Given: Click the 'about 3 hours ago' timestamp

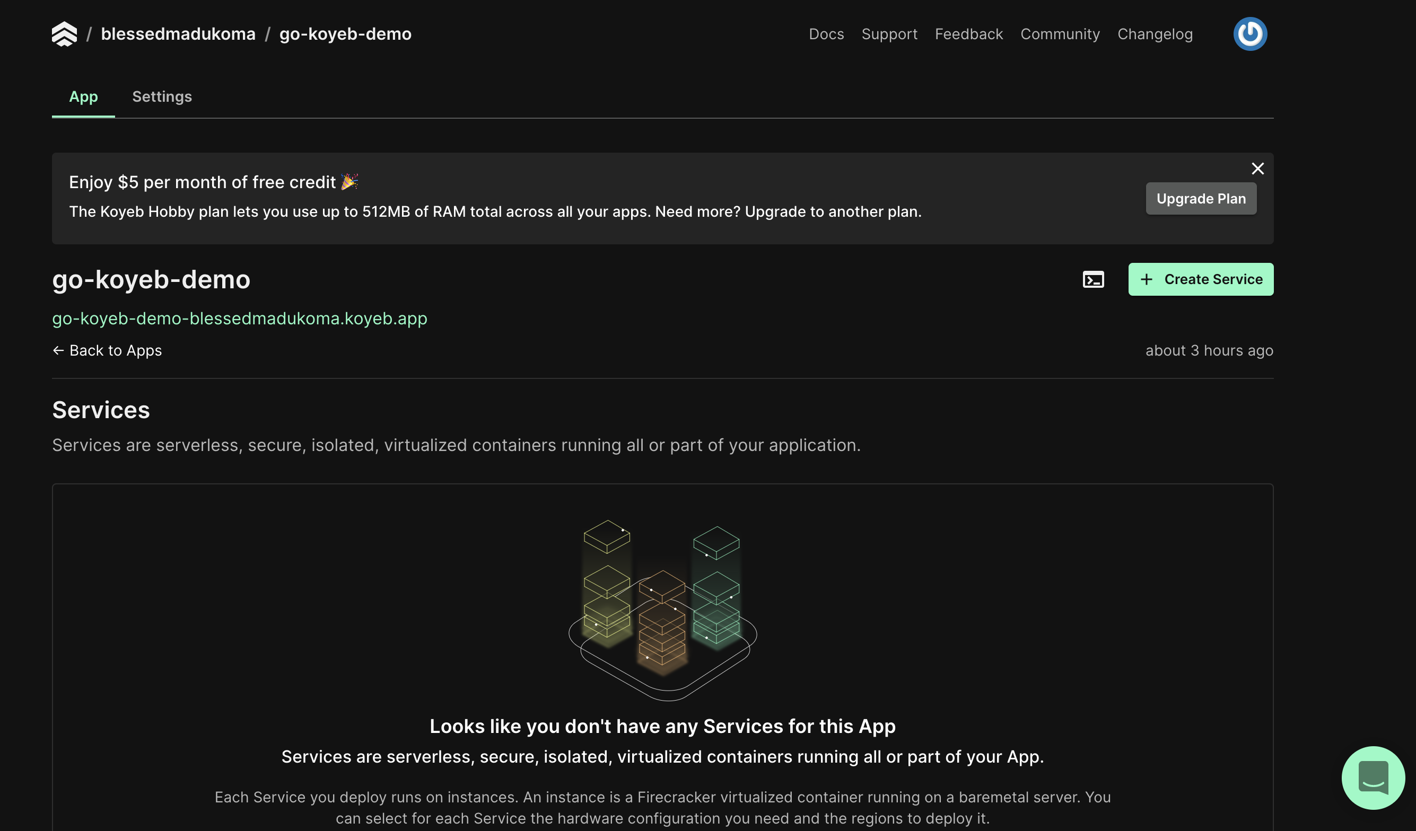Looking at the screenshot, I should coord(1209,350).
